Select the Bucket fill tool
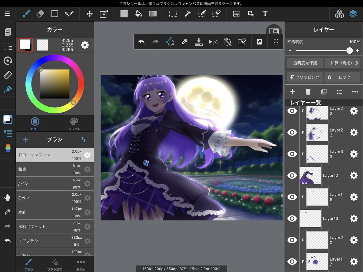 point(138,14)
